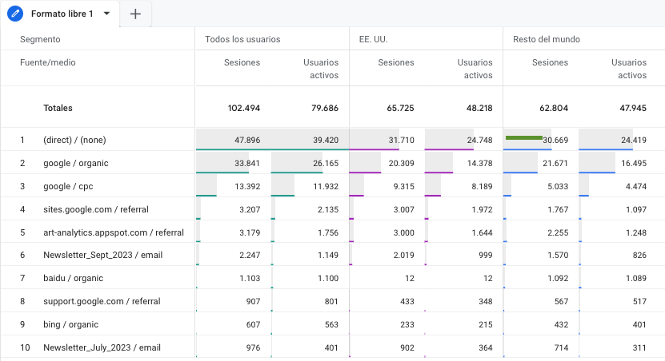This screenshot has height=361, width=665.
Task: Sort by Sesiones under Todos los usuarios
Action: (x=242, y=62)
